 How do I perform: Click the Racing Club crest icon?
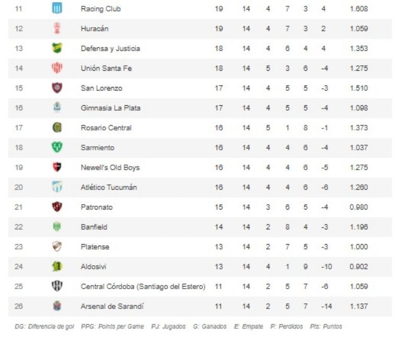[57, 8]
